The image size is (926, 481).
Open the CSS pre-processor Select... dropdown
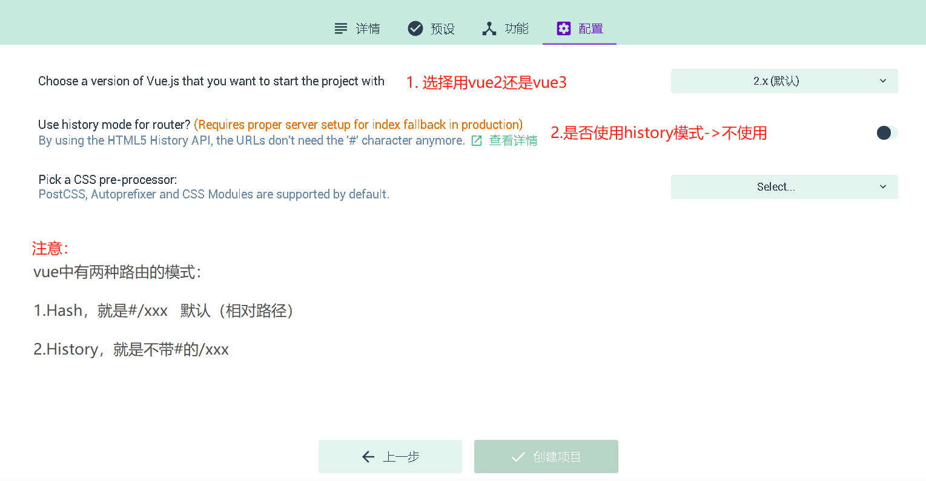point(784,187)
